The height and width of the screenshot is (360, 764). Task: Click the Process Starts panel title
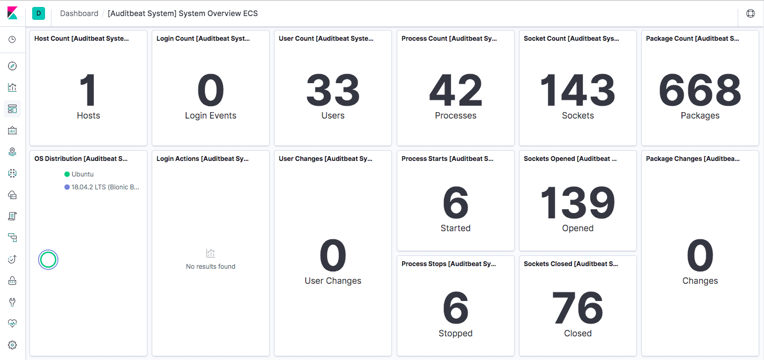(x=448, y=159)
